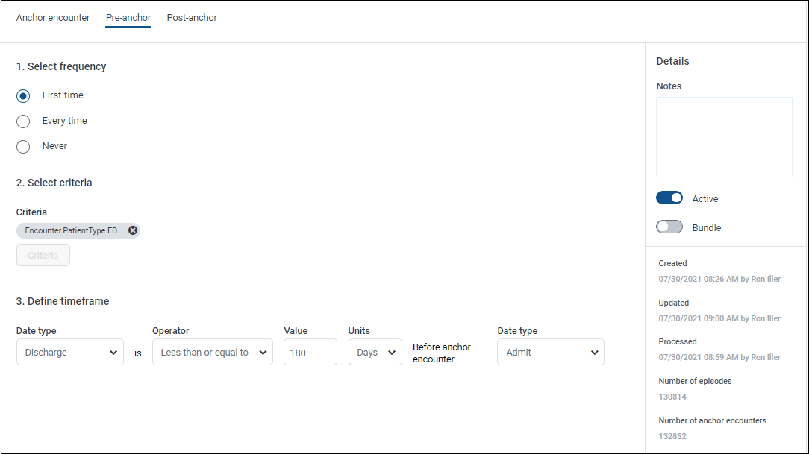
Task: Select the First time frequency option
Action: click(x=23, y=96)
